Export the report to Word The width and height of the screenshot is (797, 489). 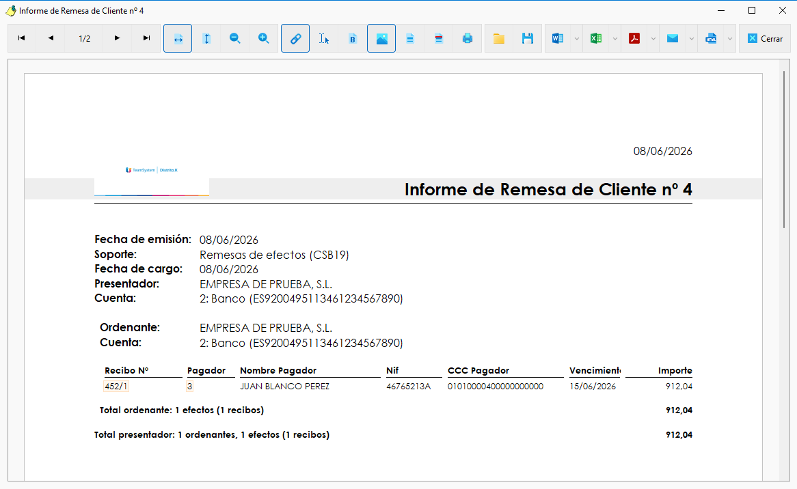pos(558,38)
